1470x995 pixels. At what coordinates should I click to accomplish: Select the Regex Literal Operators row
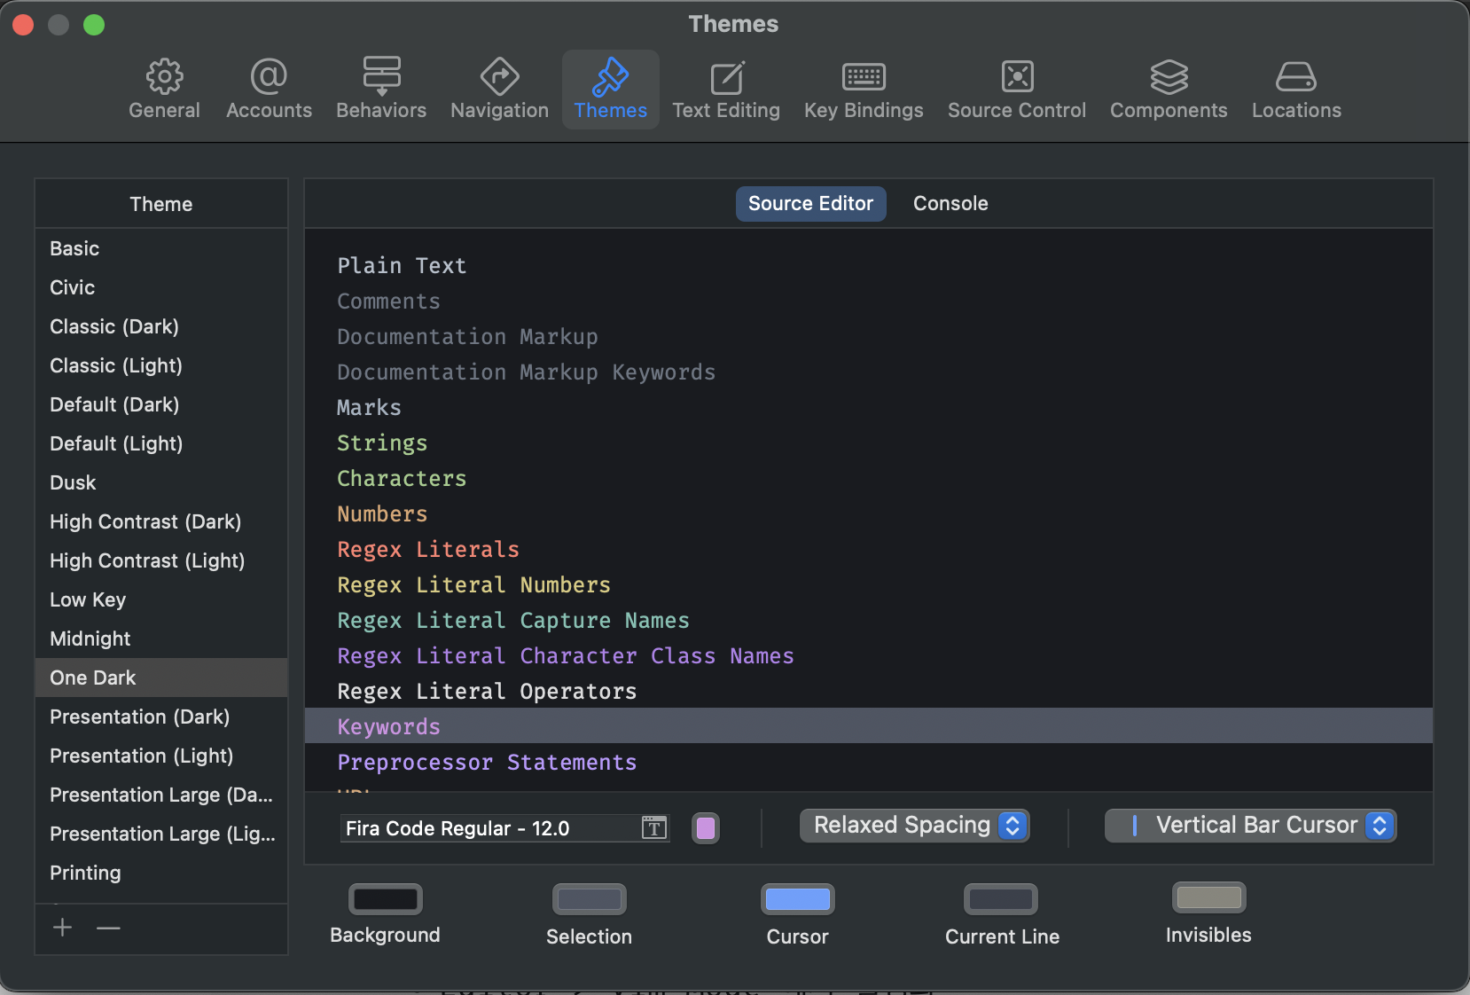(x=869, y=691)
